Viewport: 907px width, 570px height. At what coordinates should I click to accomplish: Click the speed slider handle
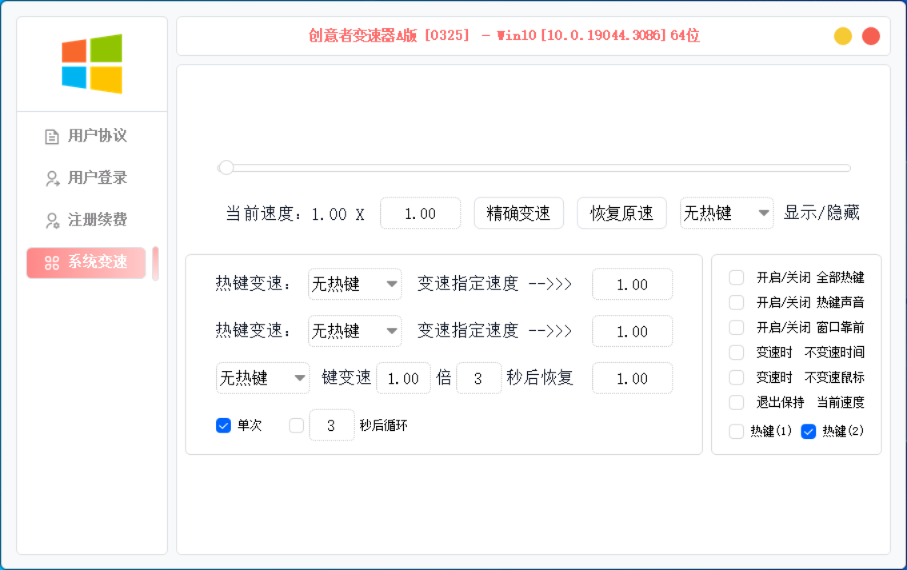(x=226, y=168)
